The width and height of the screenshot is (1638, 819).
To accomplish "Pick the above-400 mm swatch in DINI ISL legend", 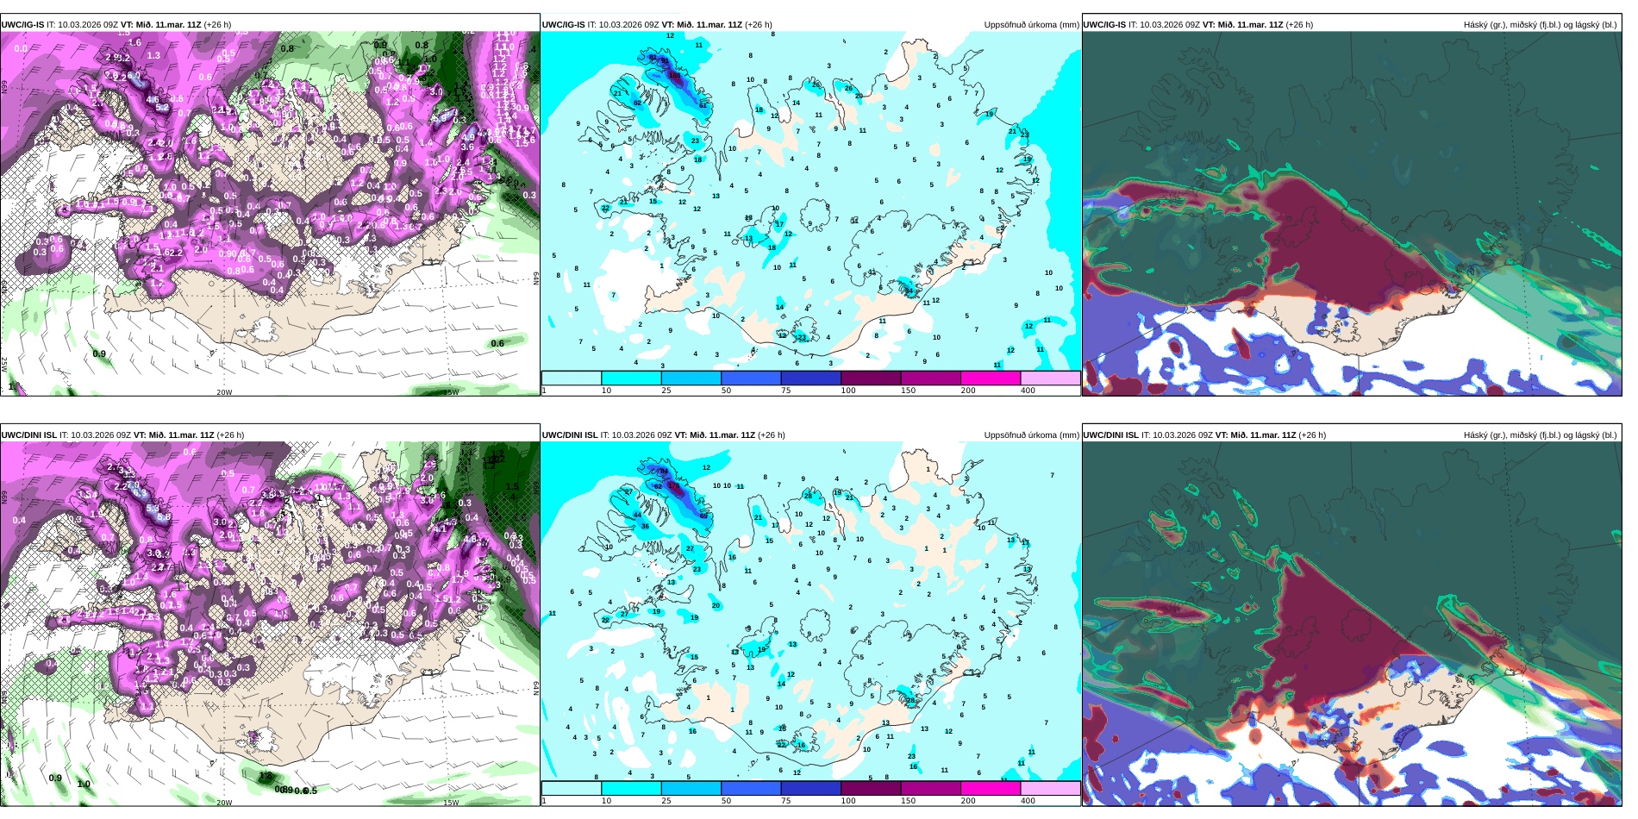I will pyautogui.click(x=1051, y=788).
